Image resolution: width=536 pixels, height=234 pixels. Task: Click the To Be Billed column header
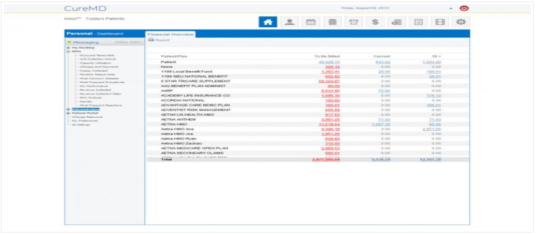pos(327,56)
